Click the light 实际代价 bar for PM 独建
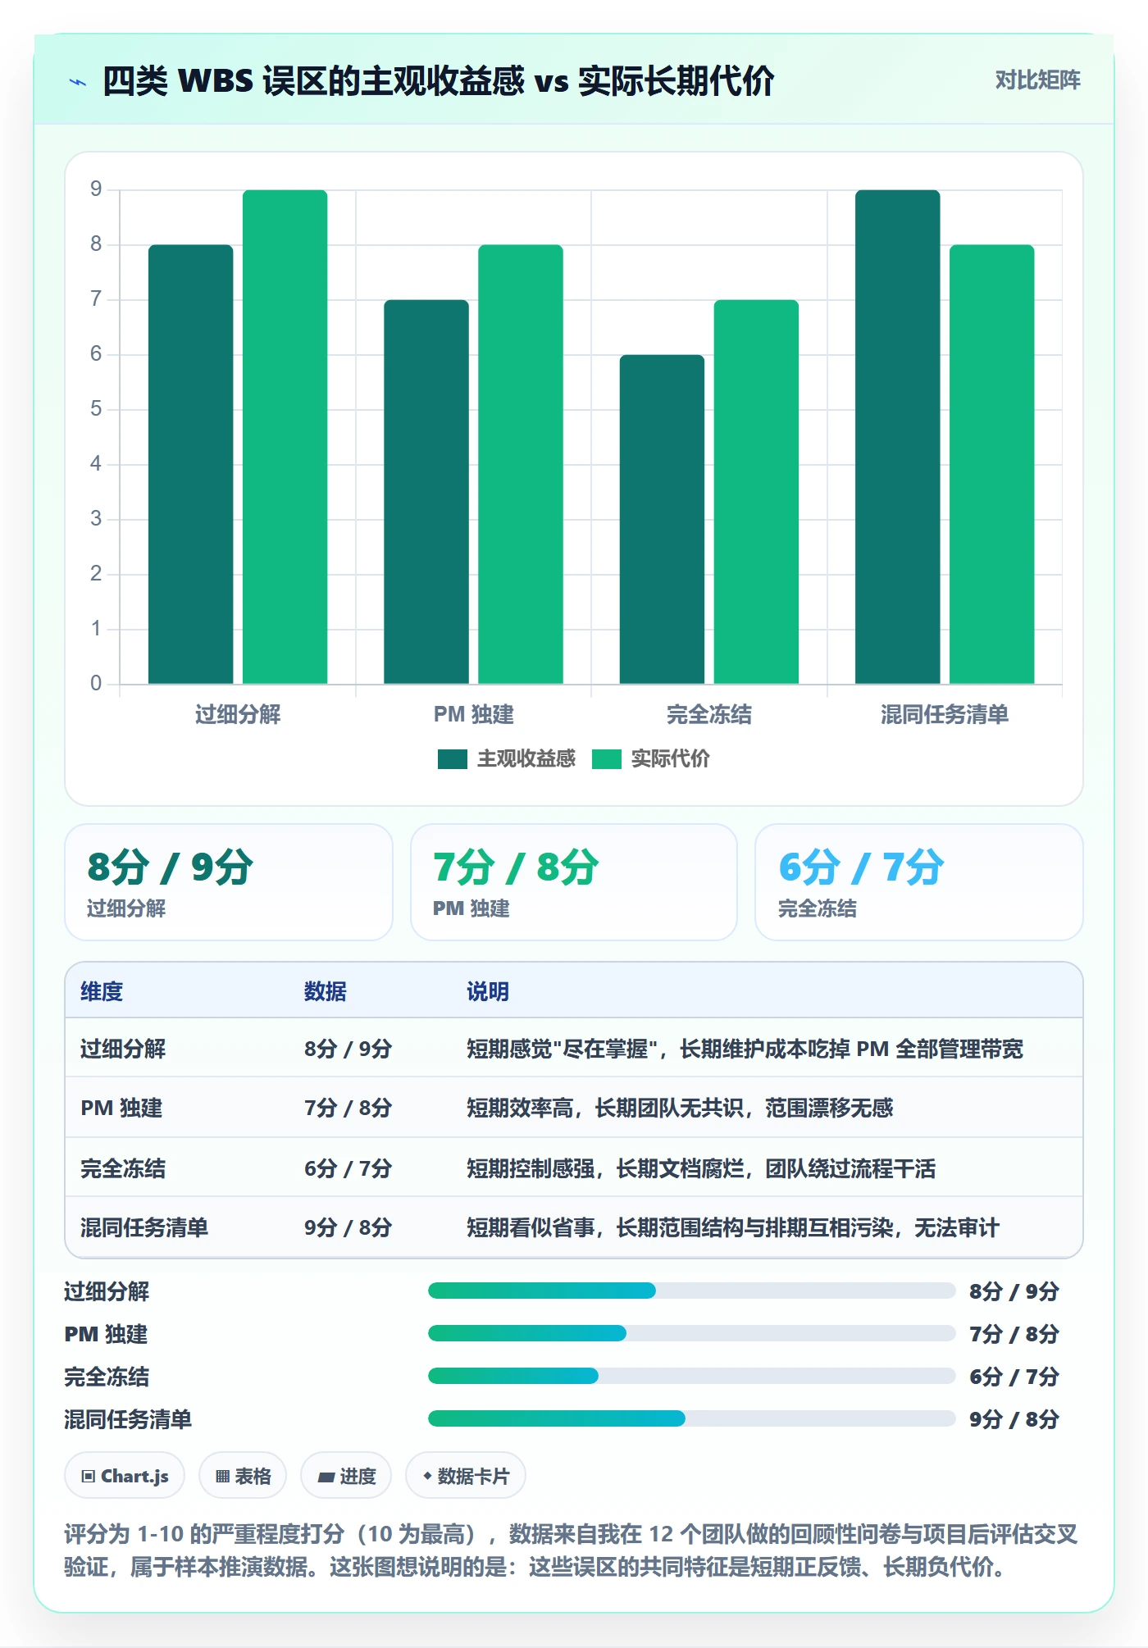The image size is (1148, 1648). click(521, 464)
